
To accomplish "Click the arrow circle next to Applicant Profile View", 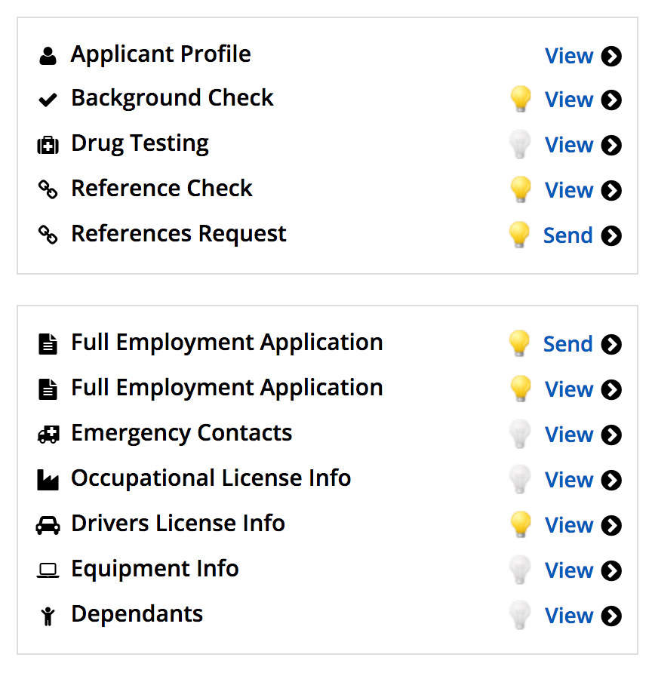I will coord(611,56).
